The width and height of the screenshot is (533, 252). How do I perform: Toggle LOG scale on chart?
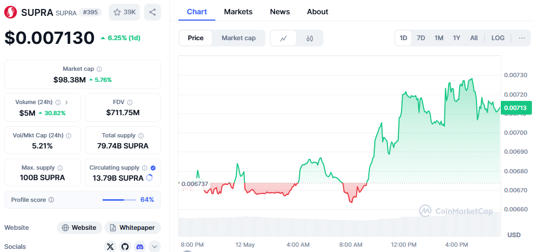coord(498,38)
